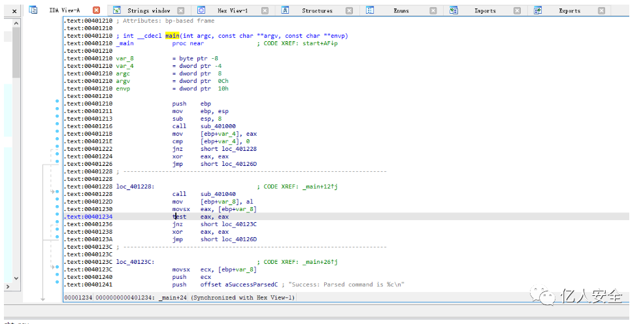Select the var_8 variable definition

[125, 58]
